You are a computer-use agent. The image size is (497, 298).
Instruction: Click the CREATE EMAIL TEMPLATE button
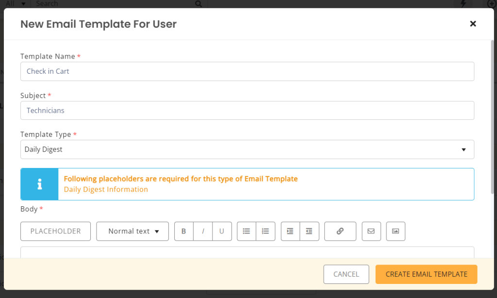pos(426,274)
